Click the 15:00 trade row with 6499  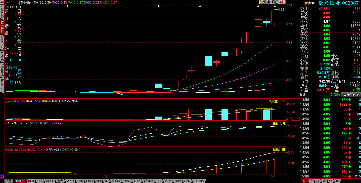(330, 176)
